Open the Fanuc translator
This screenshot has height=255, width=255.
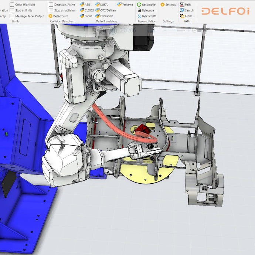[86, 16]
